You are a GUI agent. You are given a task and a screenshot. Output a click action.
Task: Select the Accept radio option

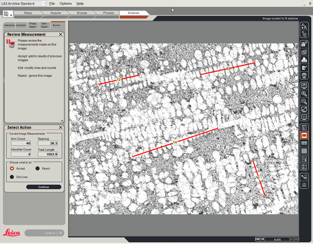click(12, 168)
